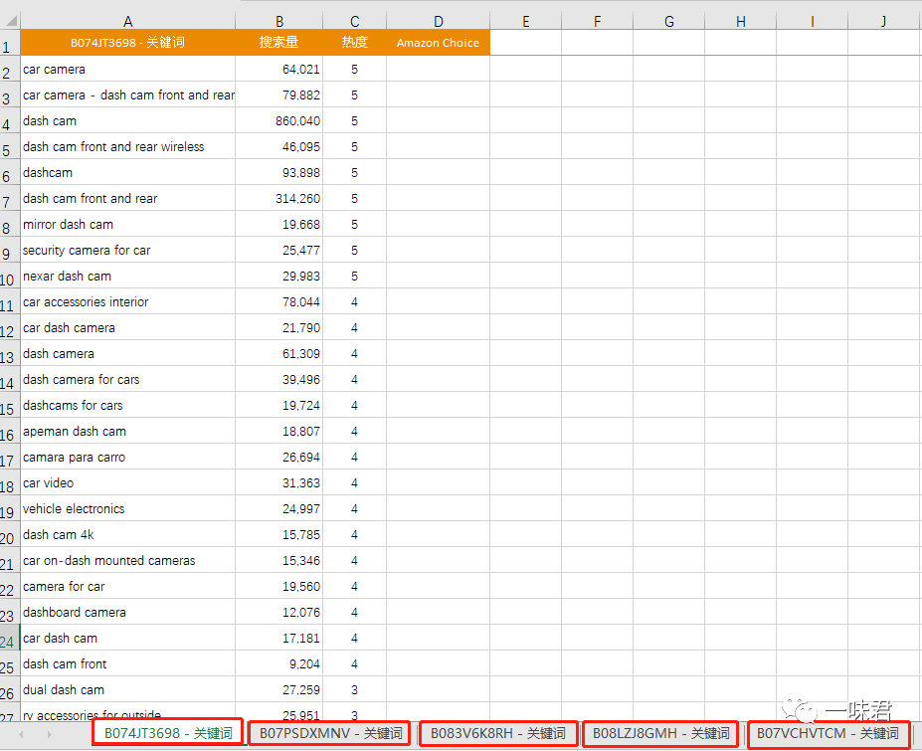Screen dimensions: 922x751
Task: Select column G header
Action: click(x=669, y=22)
